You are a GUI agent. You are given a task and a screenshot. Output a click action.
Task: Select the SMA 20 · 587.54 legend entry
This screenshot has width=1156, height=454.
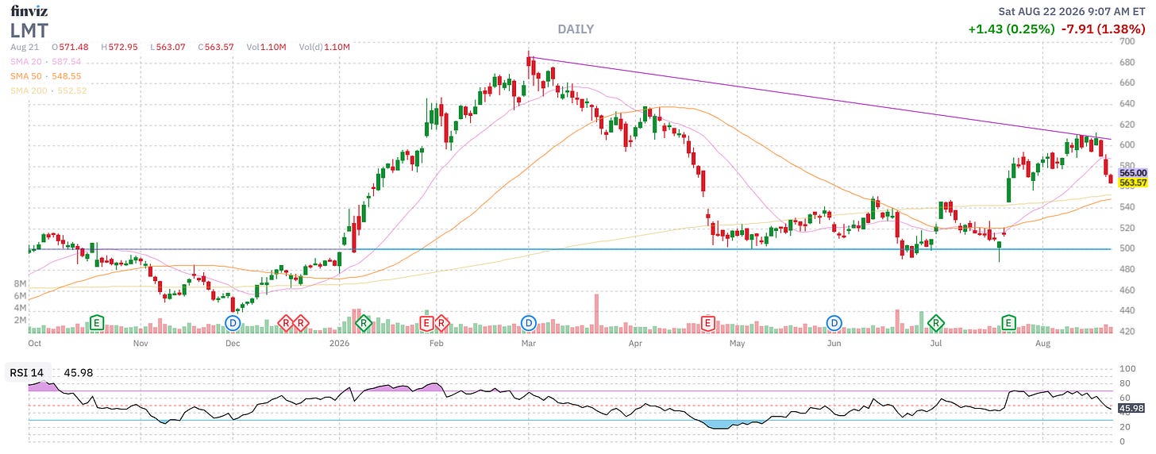coord(46,61)
